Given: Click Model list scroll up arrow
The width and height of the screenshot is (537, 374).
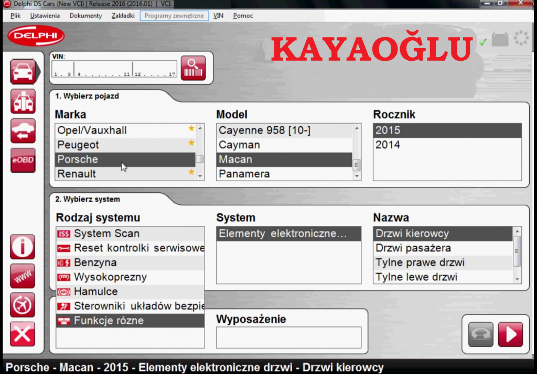Looking at the screenshot, I should click(x=357, y=128).
